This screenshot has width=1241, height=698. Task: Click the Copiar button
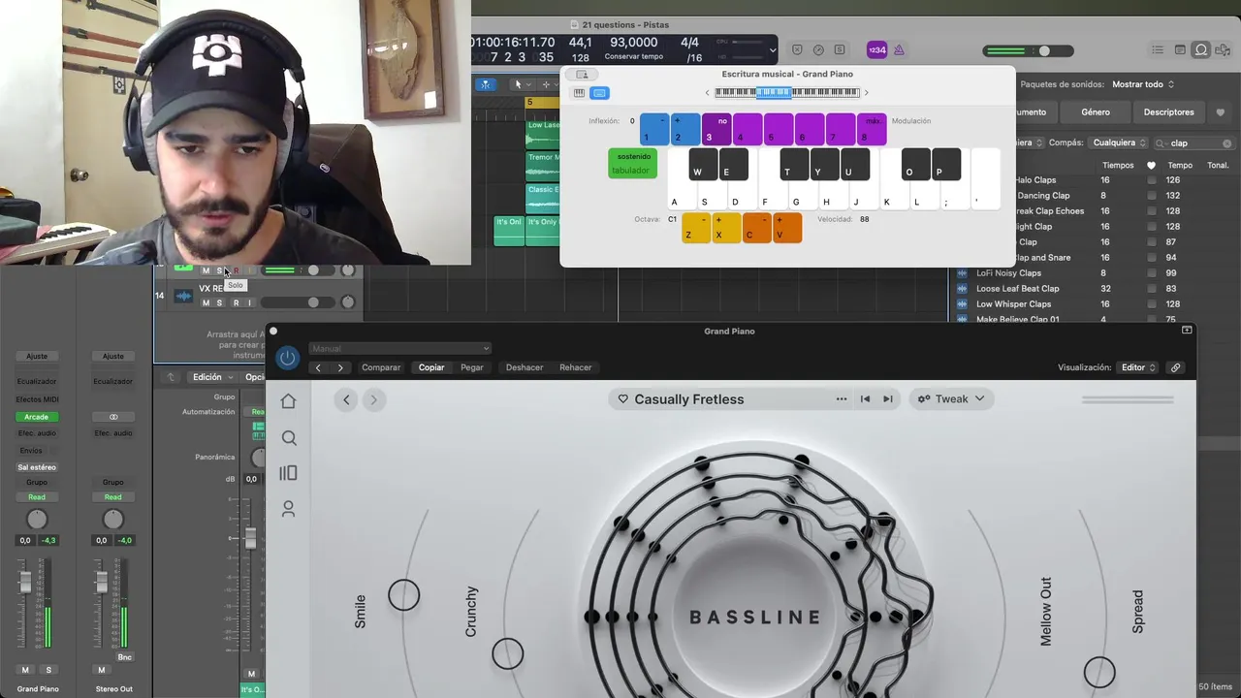[x=431, y=367]
